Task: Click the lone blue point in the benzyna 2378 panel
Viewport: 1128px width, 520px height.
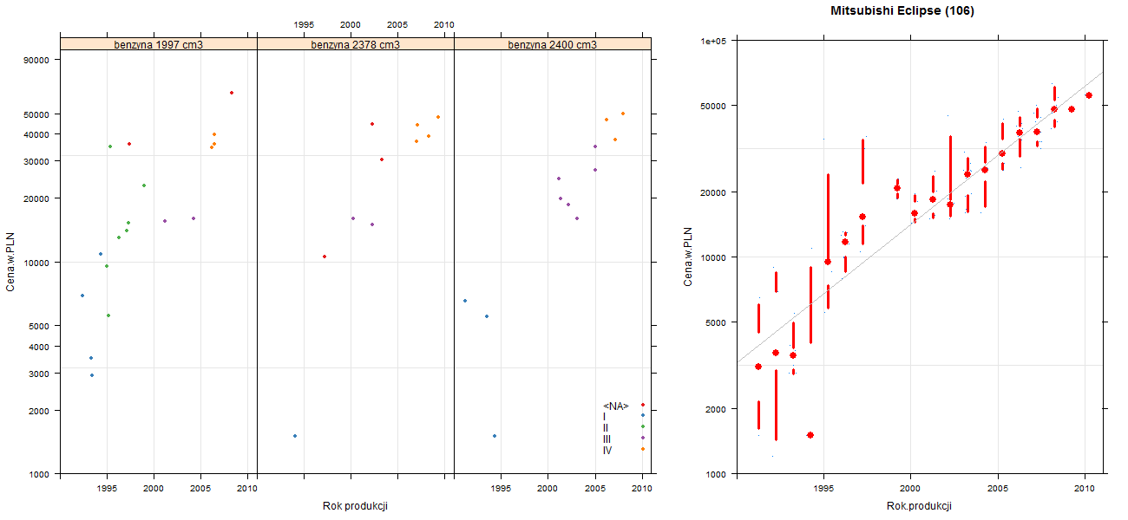Action: click(x=295, y=436)
